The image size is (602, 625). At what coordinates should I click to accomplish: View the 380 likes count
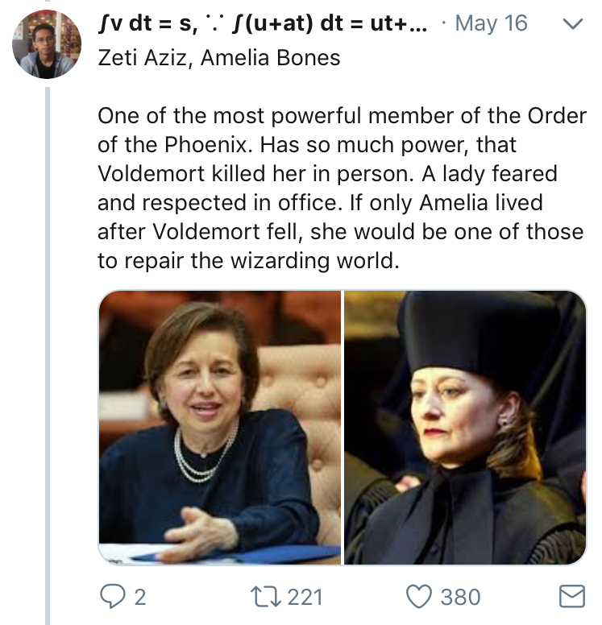click(460, 597)
